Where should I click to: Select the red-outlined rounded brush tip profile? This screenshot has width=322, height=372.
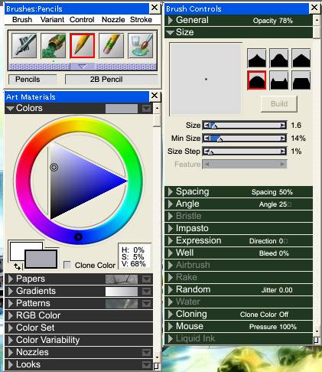256,80
